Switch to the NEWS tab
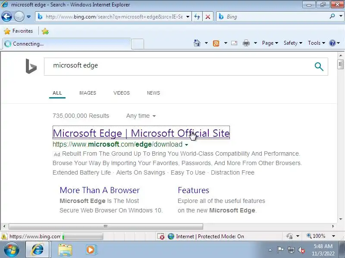The image size is (345, 258). (x=154, y=93)
